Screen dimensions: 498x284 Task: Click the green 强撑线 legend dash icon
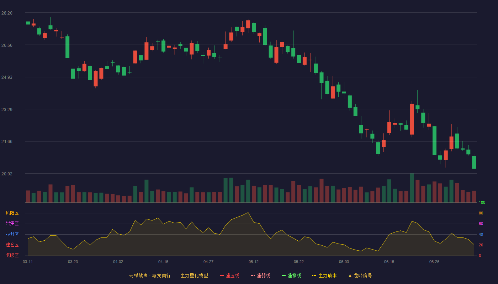284,275
